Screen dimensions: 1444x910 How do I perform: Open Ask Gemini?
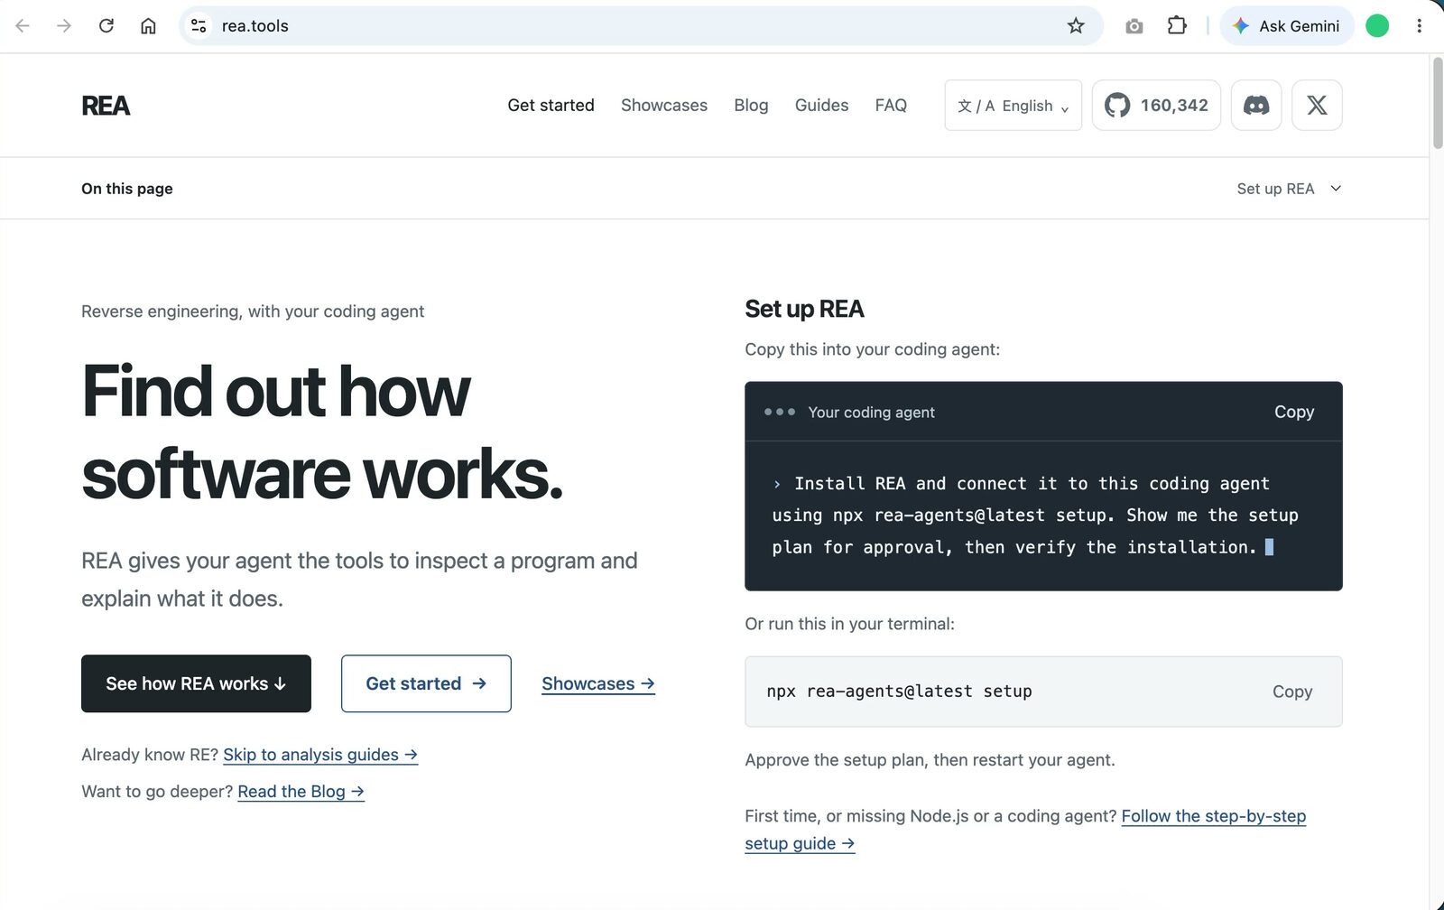coord(1287,26)
